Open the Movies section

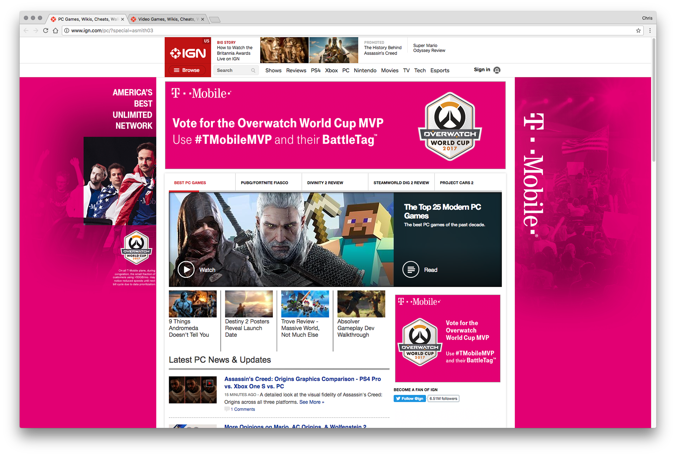click(x=389, y=70)
